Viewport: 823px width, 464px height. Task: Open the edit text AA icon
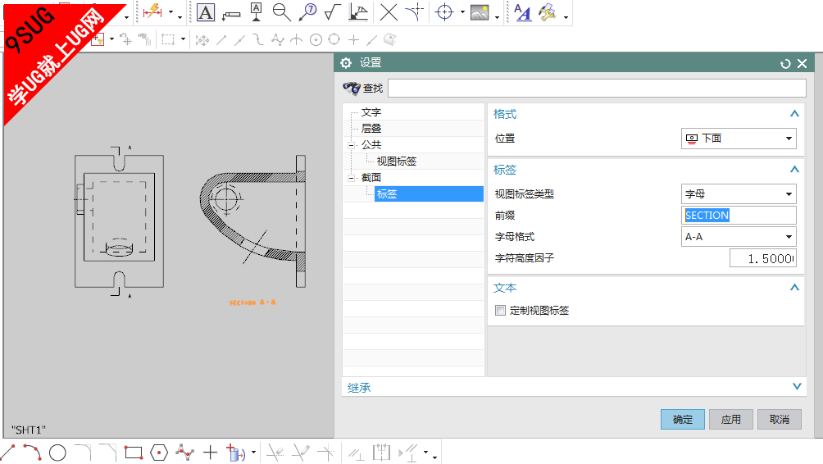523,12
